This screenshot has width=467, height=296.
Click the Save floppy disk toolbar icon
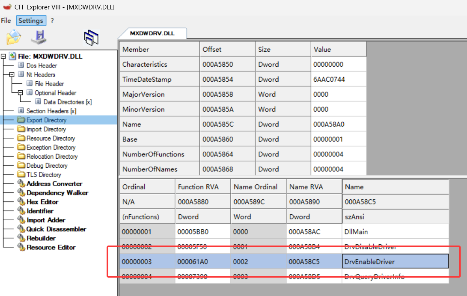tap(39, 37)
